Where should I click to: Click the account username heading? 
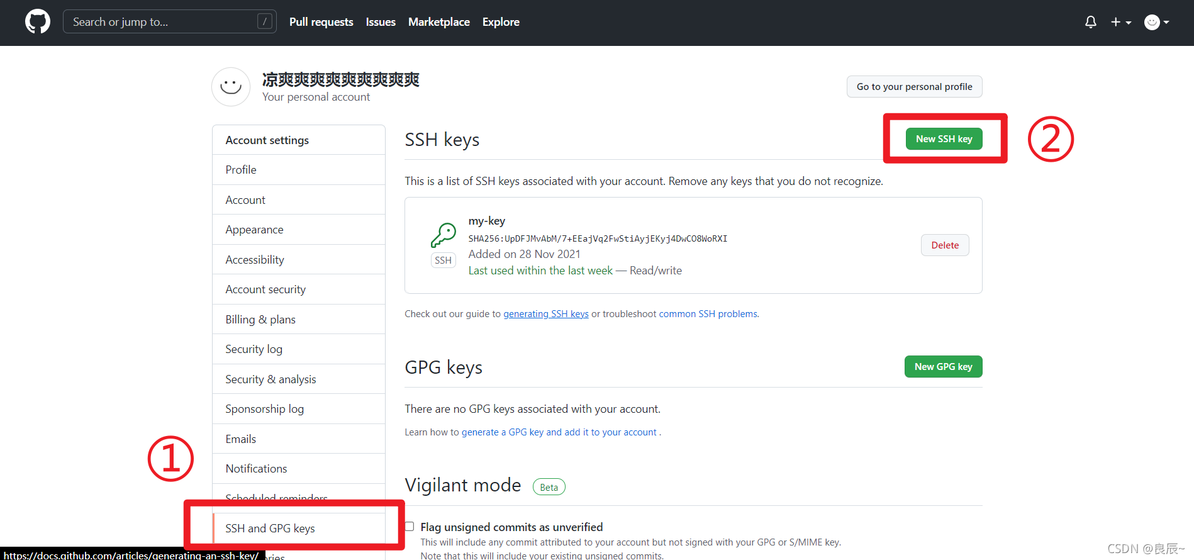(341, 80)
